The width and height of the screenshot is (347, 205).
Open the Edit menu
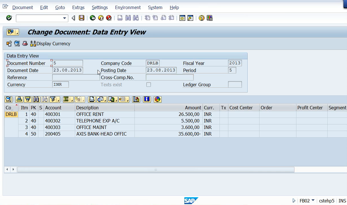(x=44, y=7)
